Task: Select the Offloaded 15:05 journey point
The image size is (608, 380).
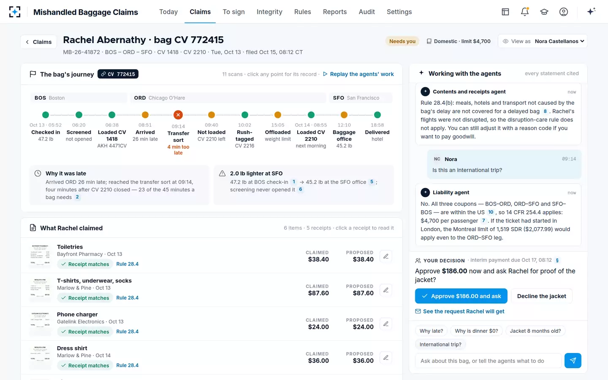Action: coord(278,115)
